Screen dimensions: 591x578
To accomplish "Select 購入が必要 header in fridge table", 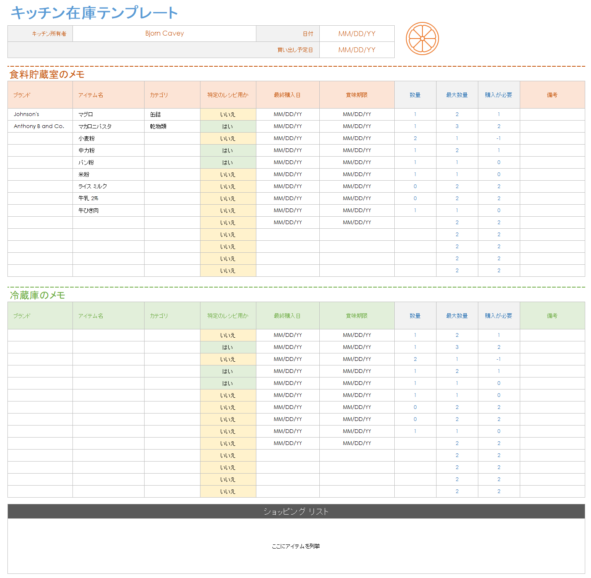I will coord(499,316).
